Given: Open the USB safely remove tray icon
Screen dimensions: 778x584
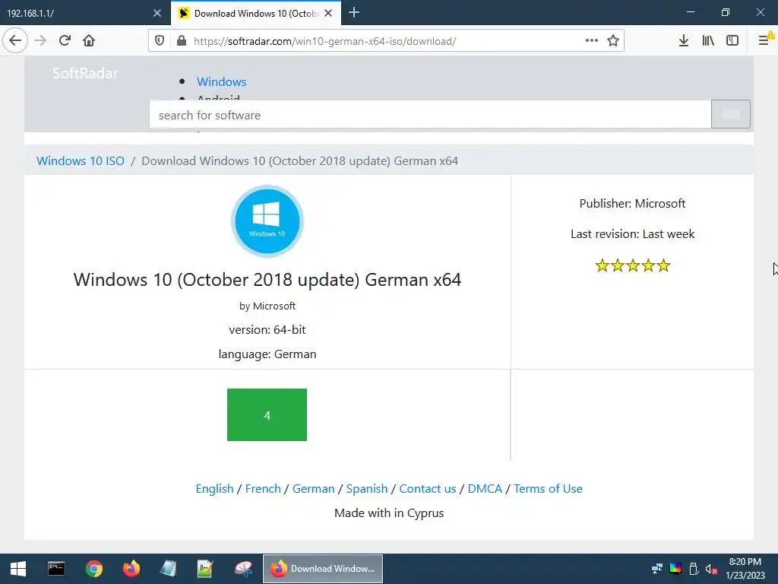Looking at the screenshot, I should [x=694, y=569].
